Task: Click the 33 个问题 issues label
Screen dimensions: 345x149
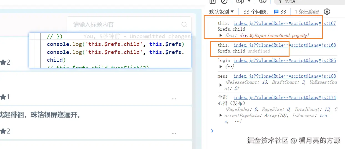Action: pyautogui.click(x=256, y=12)
